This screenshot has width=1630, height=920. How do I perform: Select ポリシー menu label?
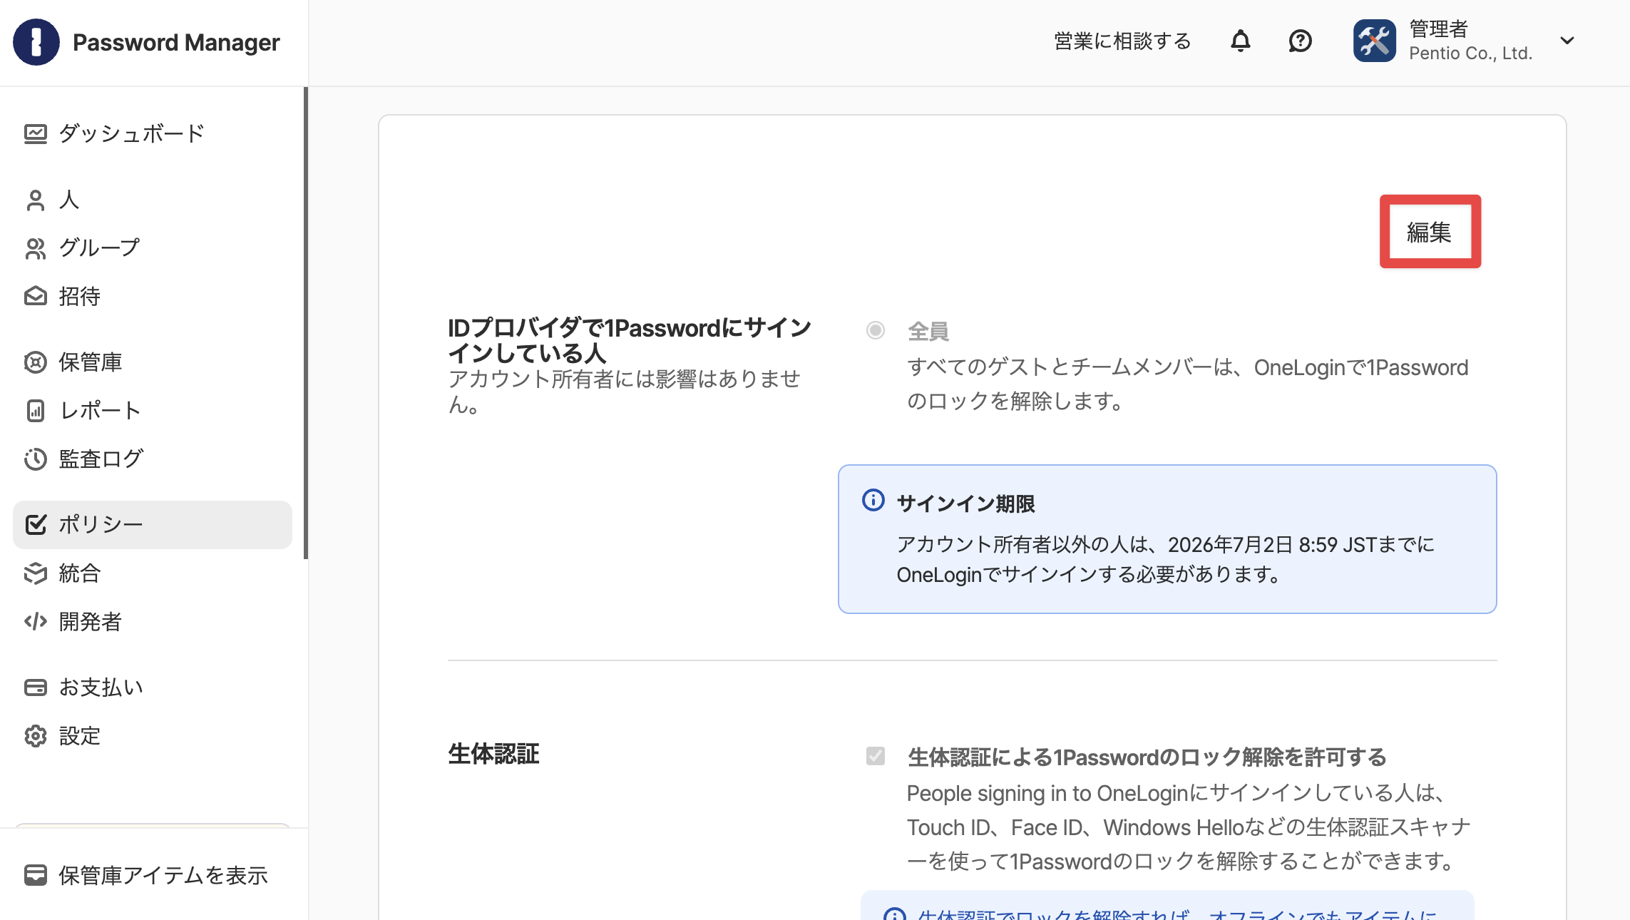click(101, 524)
